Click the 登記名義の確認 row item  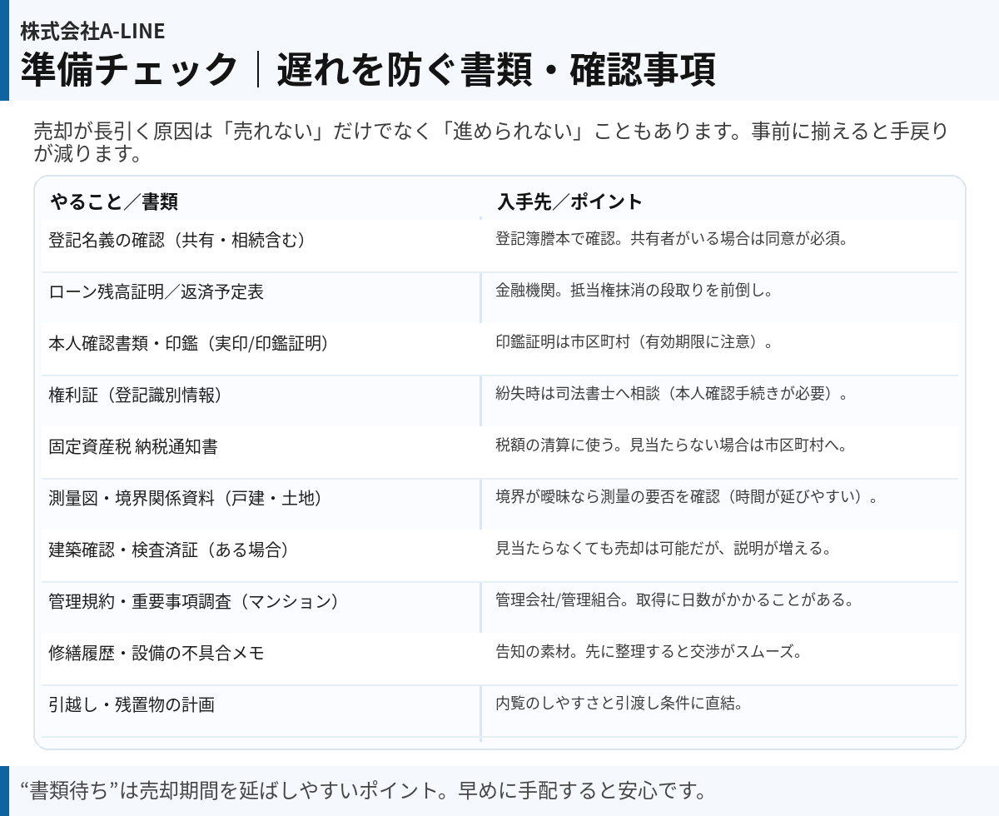pos(177,241)
